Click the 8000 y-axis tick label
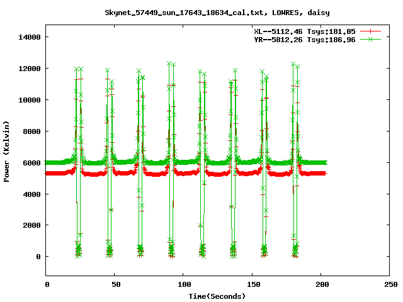 [32, 131]
